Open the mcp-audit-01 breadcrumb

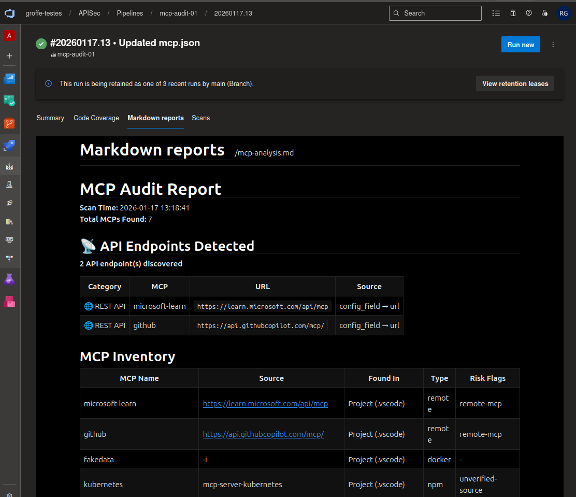tap(178, 13)
